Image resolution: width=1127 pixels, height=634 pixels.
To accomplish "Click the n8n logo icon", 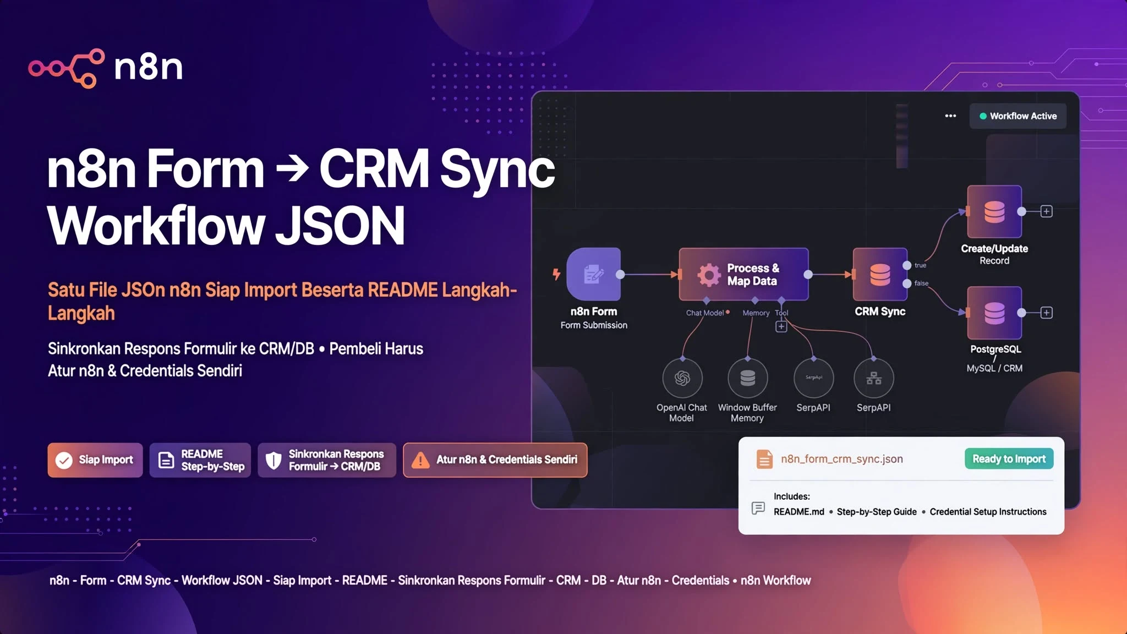I will pyautogui.click(x=67, y=68).
